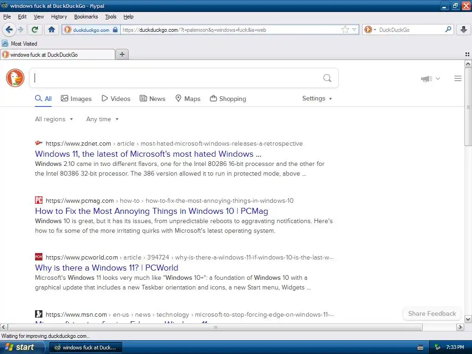472x354 pixels.
Task: Open the Most Visited bookmarks folder
Action: [x=20, y=44]
